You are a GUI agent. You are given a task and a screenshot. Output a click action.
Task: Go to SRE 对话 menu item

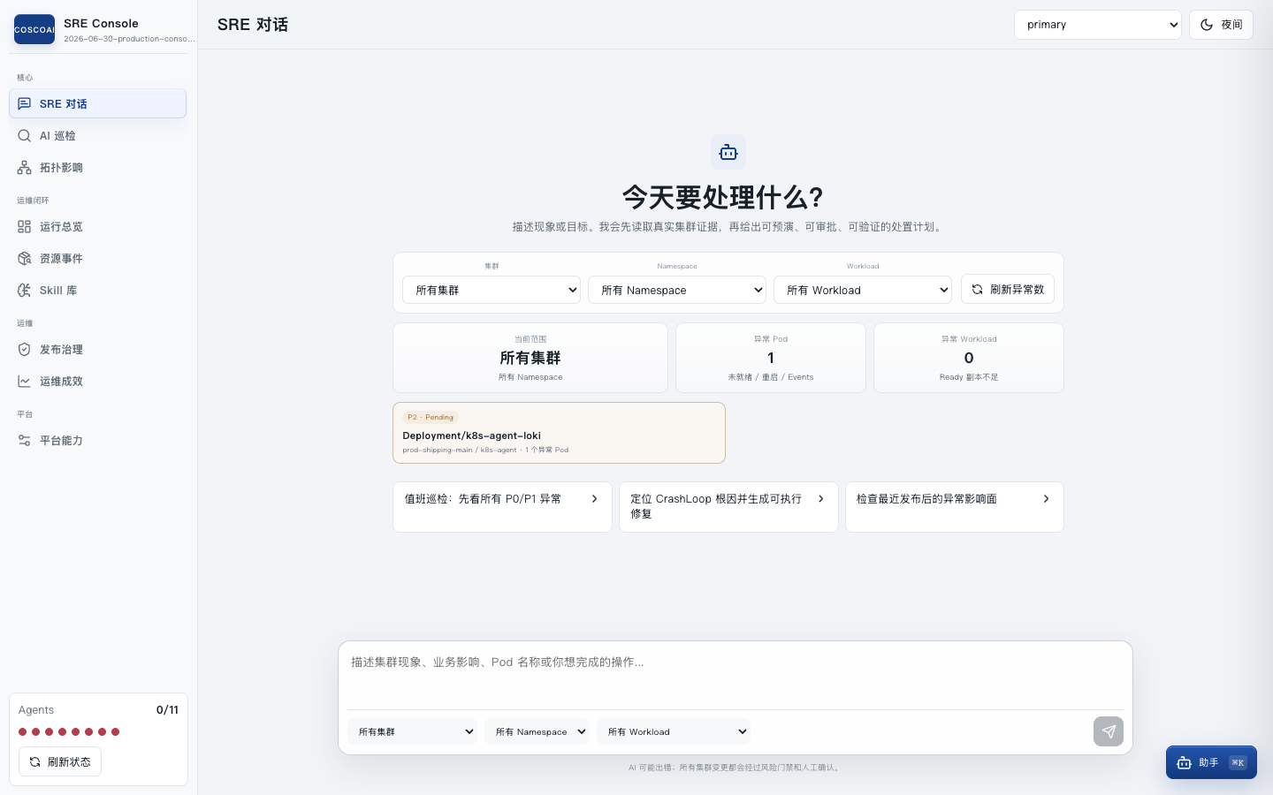(x=97, y=103)
